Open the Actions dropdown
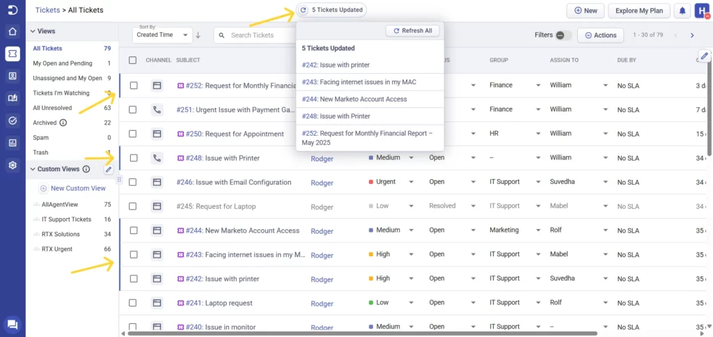 (x=600, y=35)
